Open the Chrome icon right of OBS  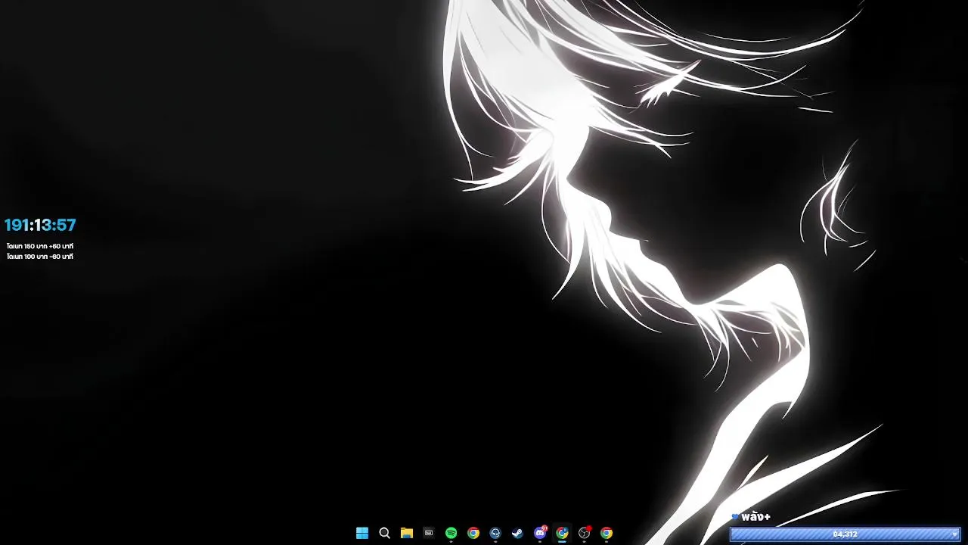tap(607, 533)
